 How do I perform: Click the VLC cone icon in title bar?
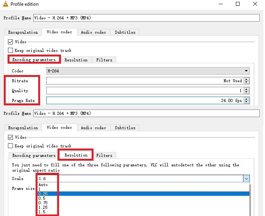[6, 4]
